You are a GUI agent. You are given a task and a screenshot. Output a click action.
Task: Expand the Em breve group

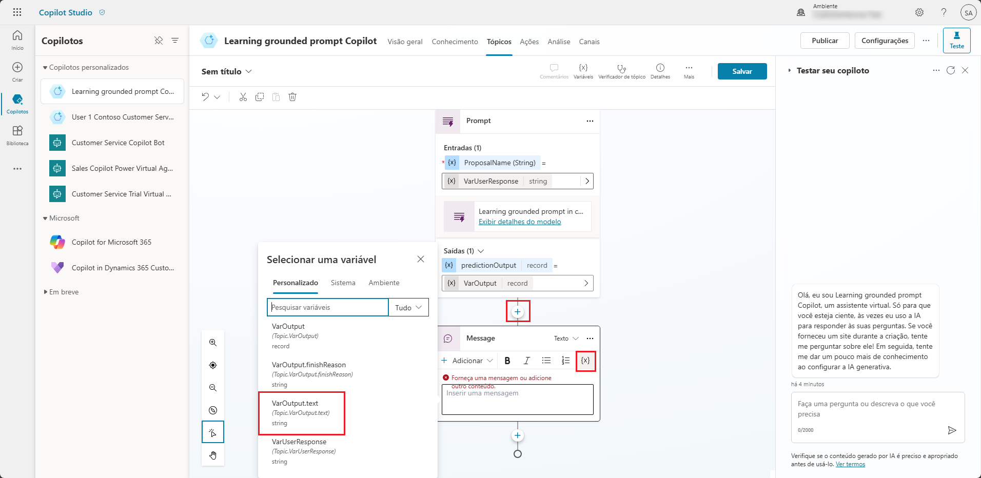[x=45, y=292]
